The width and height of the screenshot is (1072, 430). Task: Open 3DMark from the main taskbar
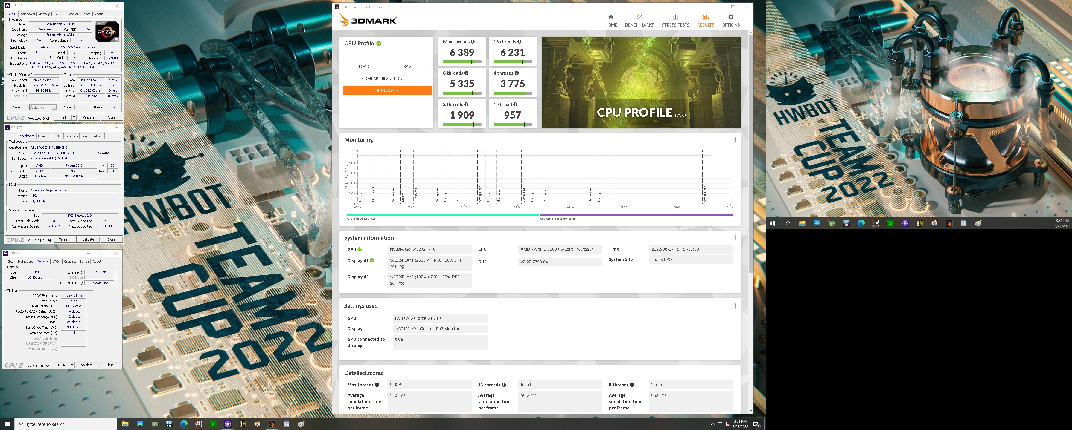tap(272, 424)
